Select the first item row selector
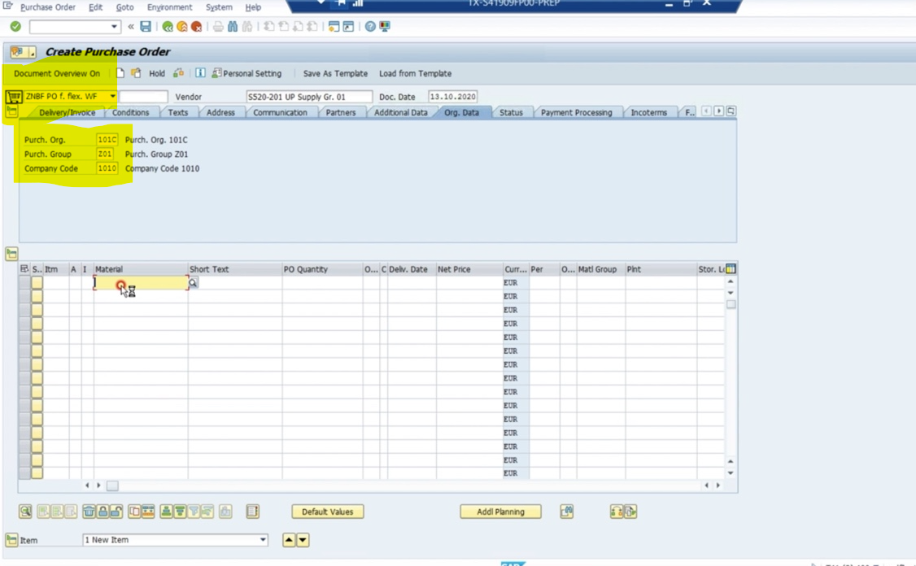The height and width of the screenshot is (566, 916). [x=24, y=283]
